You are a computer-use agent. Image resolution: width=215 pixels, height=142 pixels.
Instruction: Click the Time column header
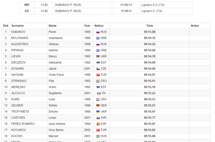pyautogui.click(x=150, y=26)
